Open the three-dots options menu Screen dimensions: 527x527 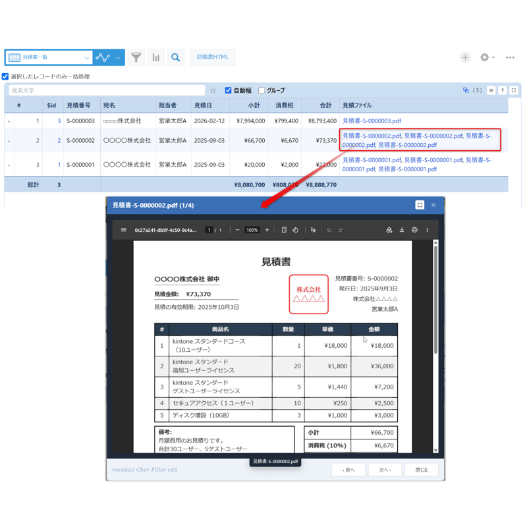(x=510, y=57)
